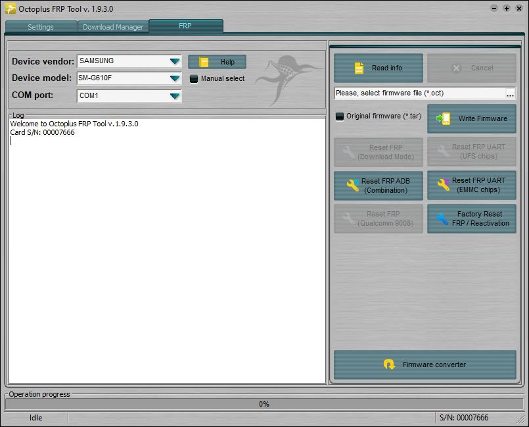
Task: Minimize the Octoplus FRP Tool window
Action: [494, 9]
